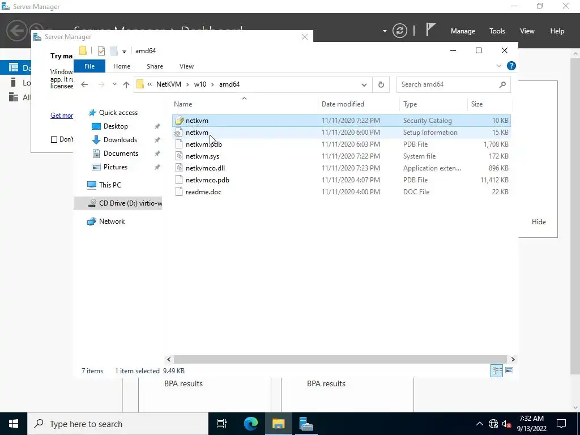Click breadcrumb overflow chevron before NetKVM
This screenshot has width=580, height=435.
(150, 84)
